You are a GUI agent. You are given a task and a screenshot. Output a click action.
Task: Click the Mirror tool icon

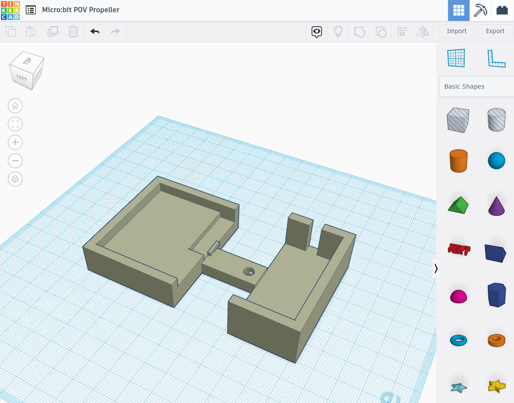pos(422,31)
